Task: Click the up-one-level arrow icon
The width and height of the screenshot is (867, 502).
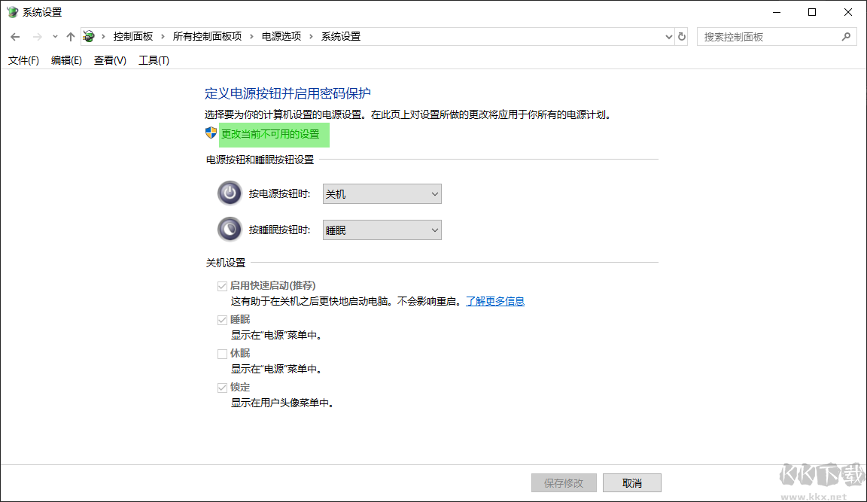Action: (x=70, y=35)
